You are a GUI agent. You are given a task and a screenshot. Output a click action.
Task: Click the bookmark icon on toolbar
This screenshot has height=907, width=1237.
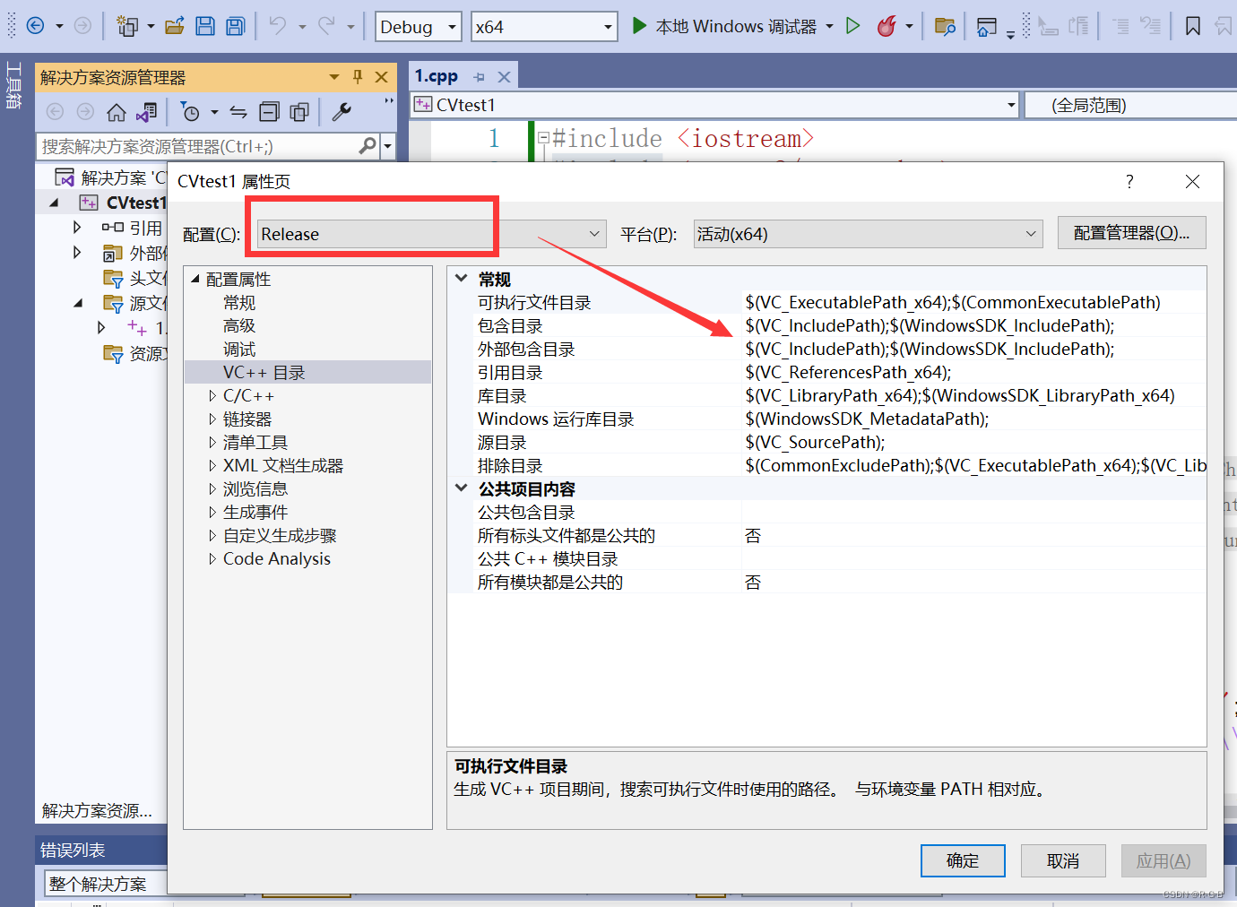[x=1193, y=26]
